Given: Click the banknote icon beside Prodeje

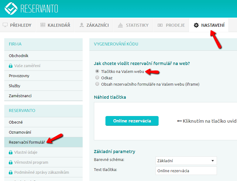Looking at the screenshot, I should point(160,25).
